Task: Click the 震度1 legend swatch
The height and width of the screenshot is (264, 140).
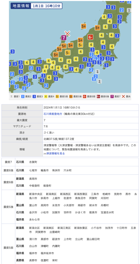Action: click(11, 97)
